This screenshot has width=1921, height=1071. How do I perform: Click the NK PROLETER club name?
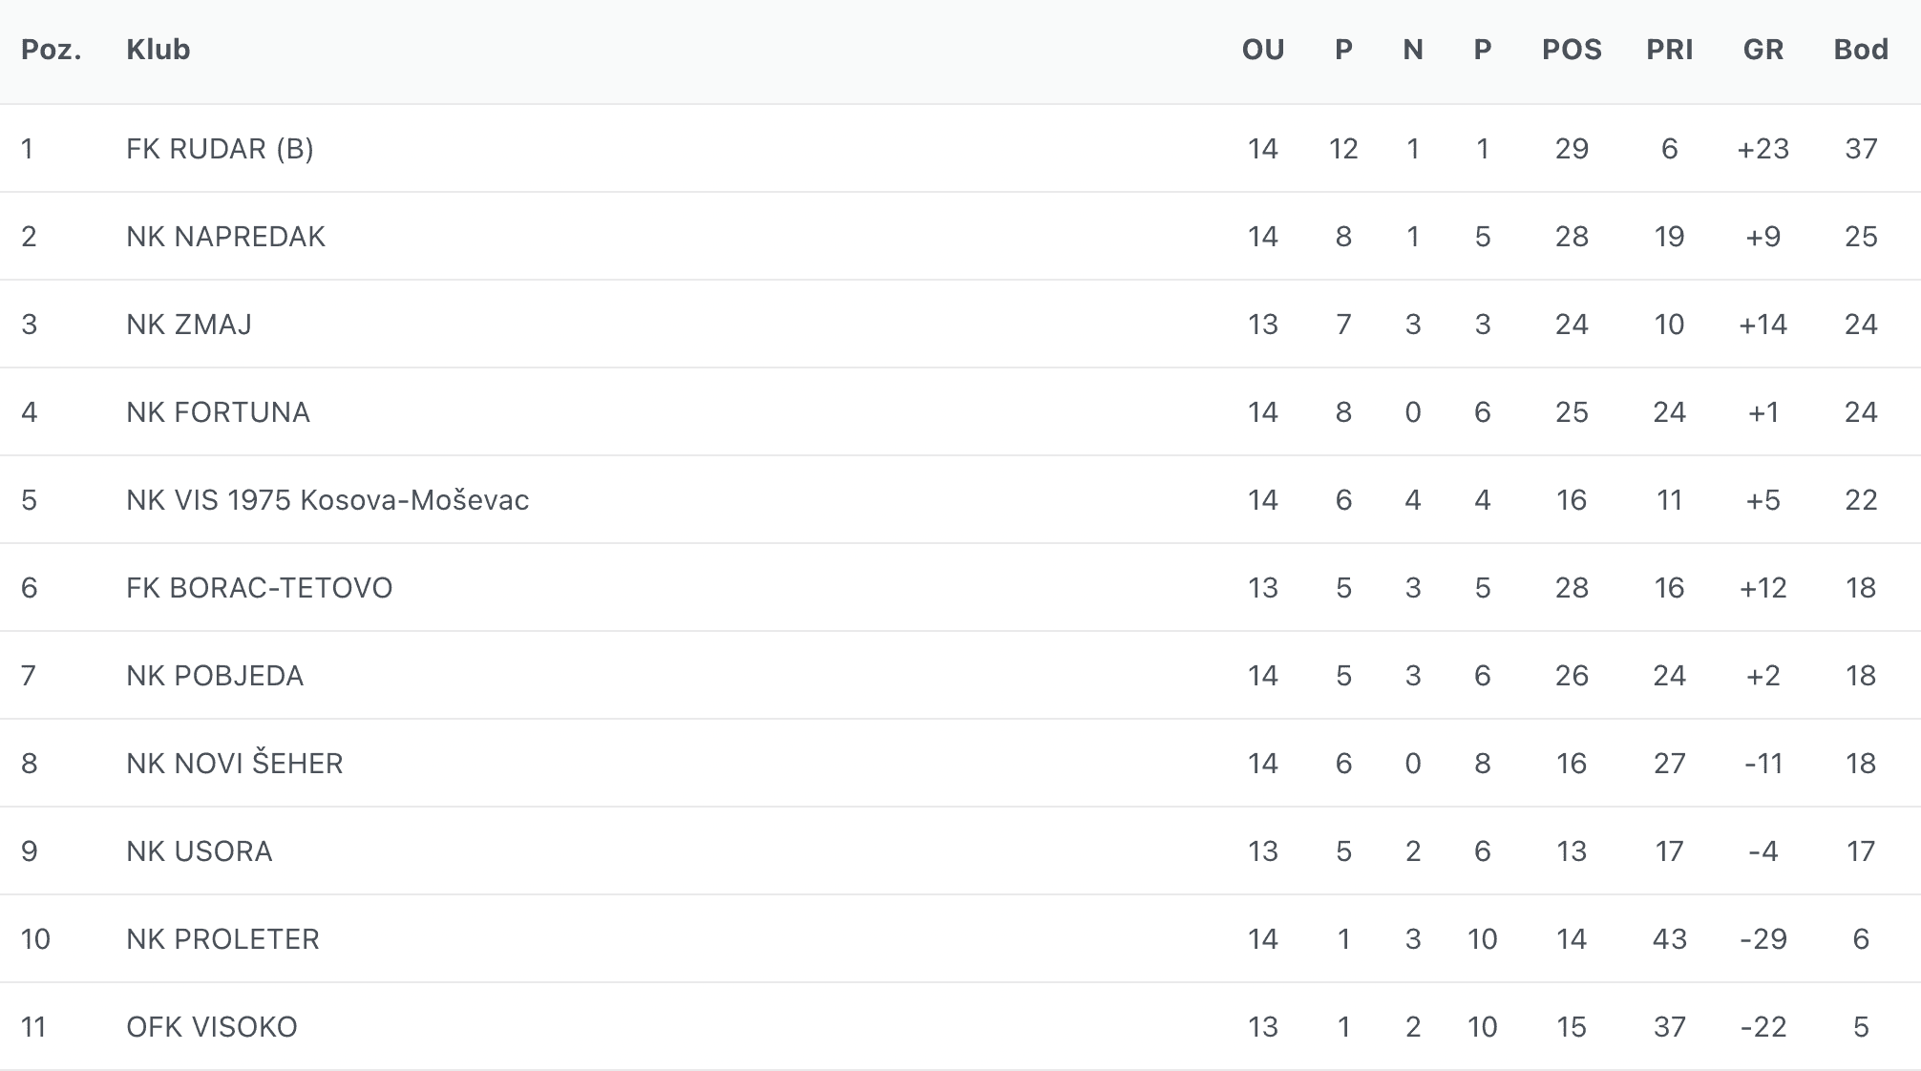click(222, 939)
